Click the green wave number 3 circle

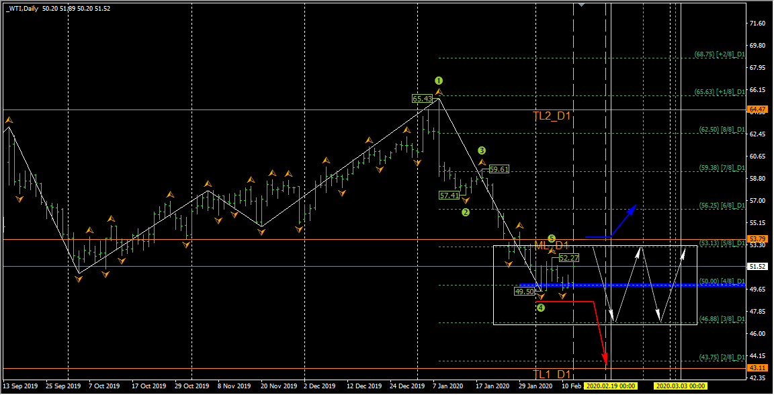(x=482, y=150)
